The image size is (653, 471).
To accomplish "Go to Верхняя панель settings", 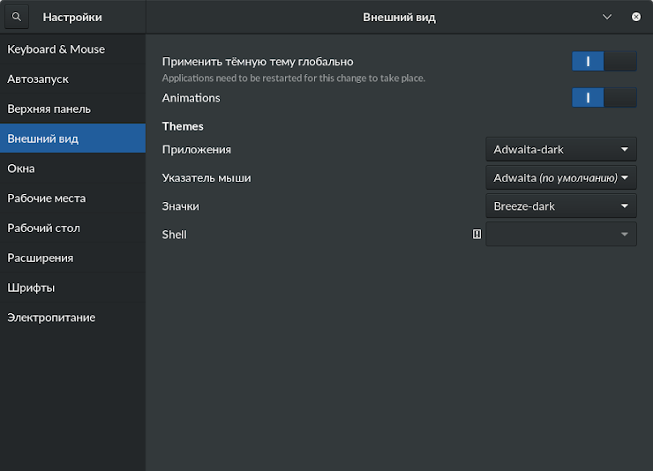I will (49, 109).
